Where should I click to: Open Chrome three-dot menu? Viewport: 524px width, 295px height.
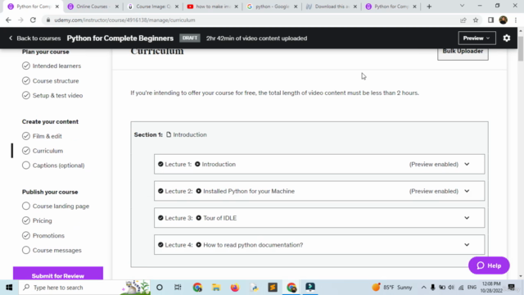click(x=516, y=20)
